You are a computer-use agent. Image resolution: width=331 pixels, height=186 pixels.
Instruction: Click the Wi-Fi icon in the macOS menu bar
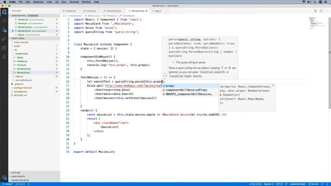tap(304, 2)
